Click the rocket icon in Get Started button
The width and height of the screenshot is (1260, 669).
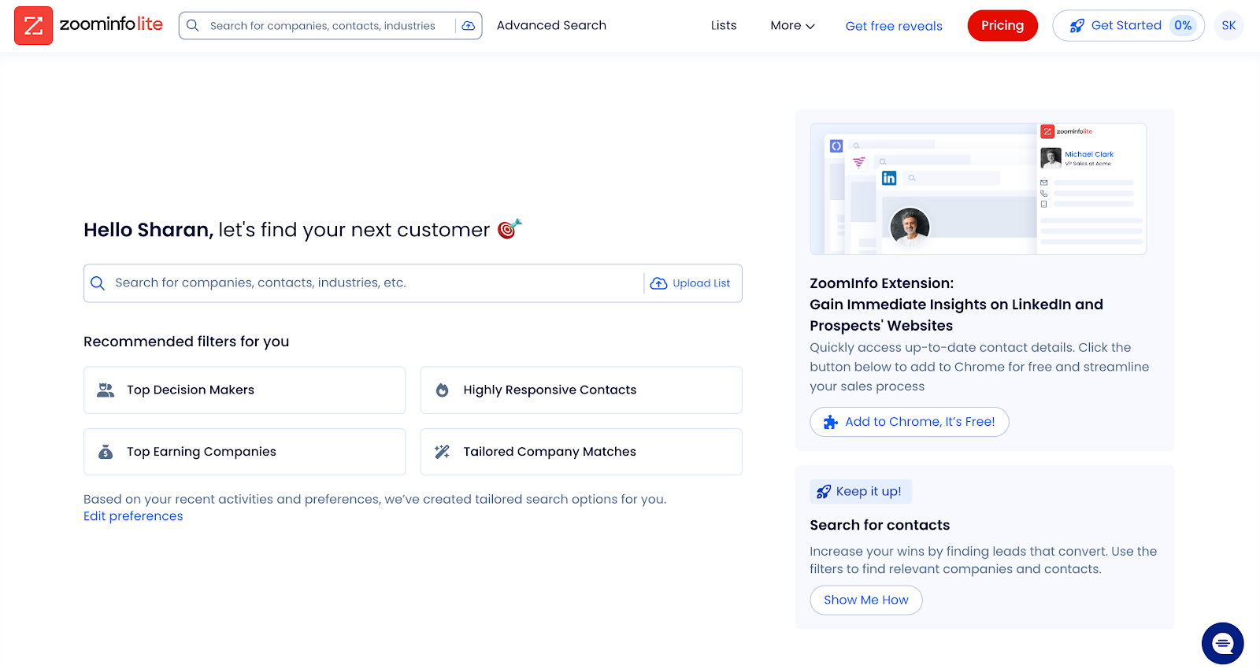pyautogui.click(x=1077, y=25)
